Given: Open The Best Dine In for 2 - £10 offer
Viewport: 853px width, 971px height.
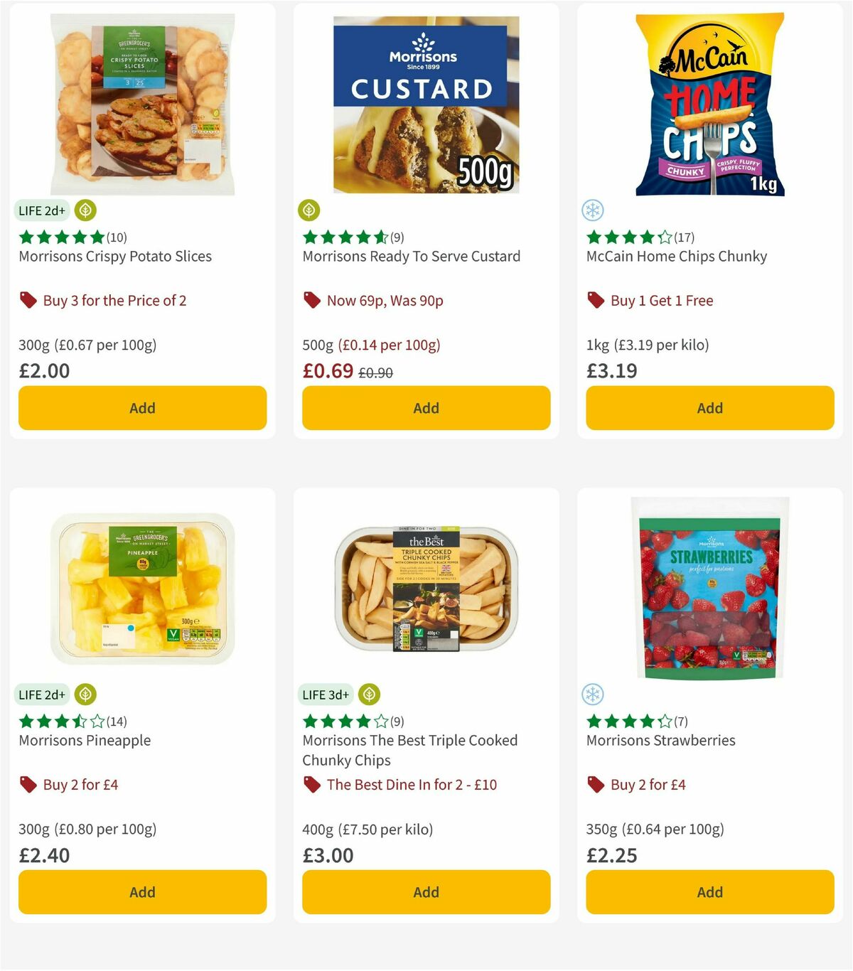Looking at the screenshot, I should pyautogui.click(x=411, y=785).
